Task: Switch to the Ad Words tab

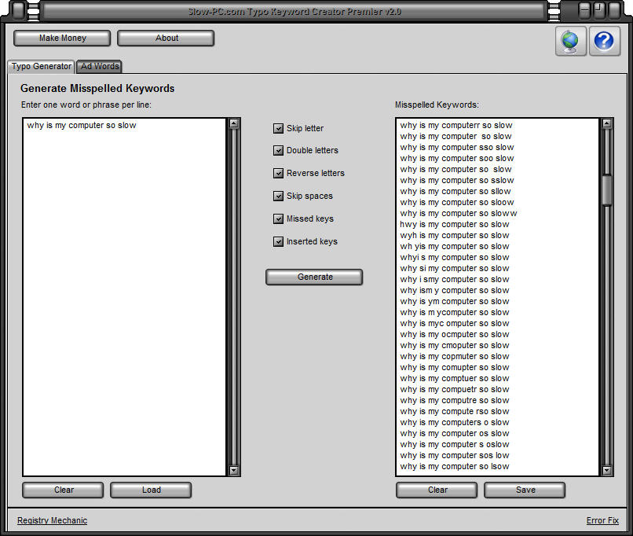Action: pyautogui.click(x=100, y=66)
